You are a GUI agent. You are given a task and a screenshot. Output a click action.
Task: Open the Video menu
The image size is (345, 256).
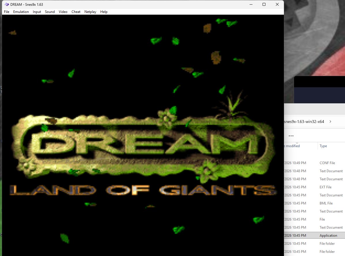pyautogui.click(x=63, y=12)
